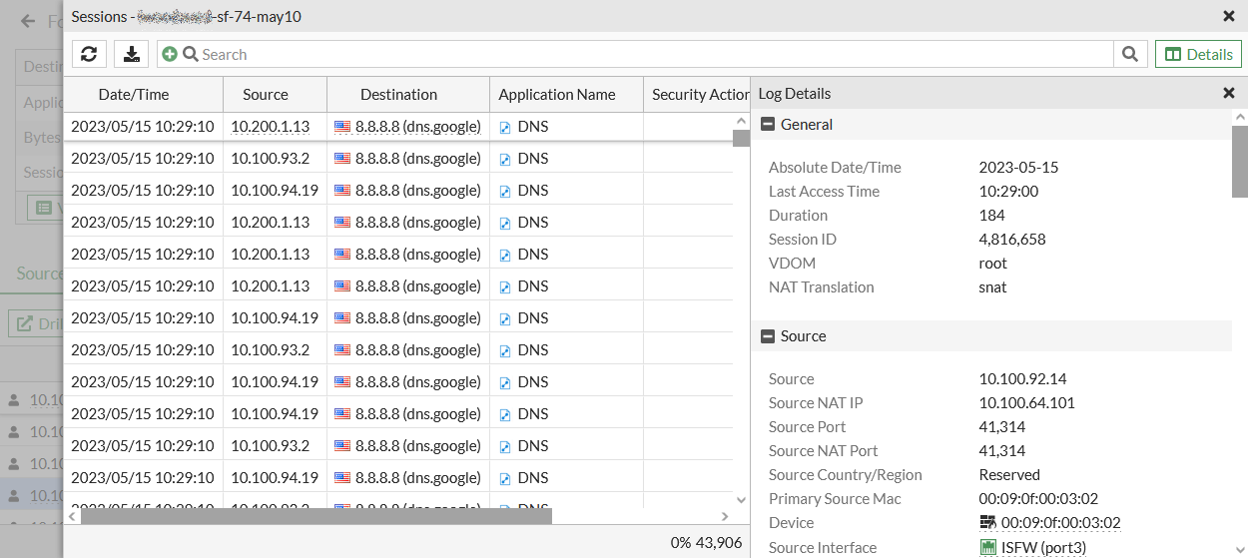Collapse the Source section
This screenshot has height=558, width=1248.
768,336
